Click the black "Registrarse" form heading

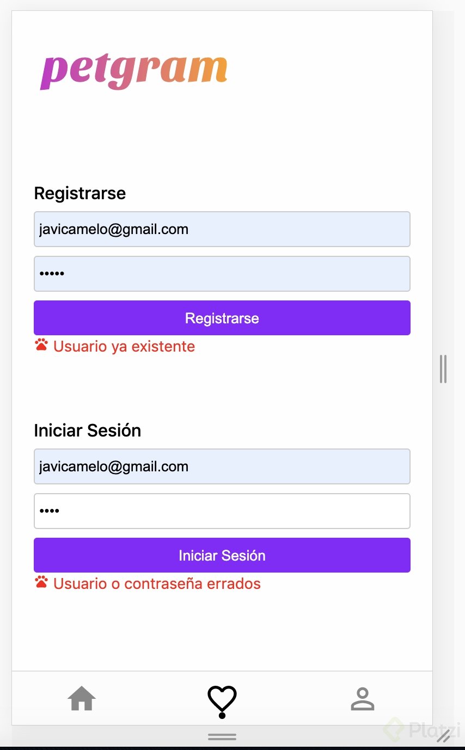point(80,193)
